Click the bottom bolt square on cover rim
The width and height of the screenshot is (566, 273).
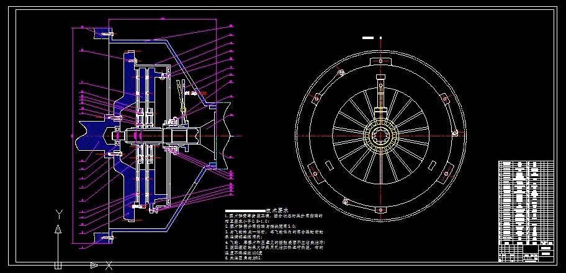click(380, 210)
